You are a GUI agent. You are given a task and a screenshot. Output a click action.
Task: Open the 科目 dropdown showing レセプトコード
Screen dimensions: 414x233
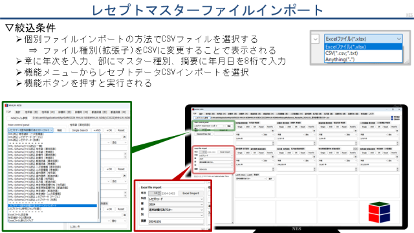pos(176,199)
